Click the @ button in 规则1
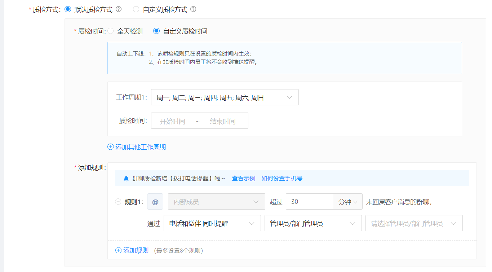Viewport: 492px width, 272px height. click(155, 202)
